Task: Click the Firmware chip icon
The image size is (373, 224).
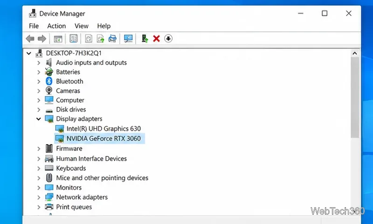Action: (x=49, y=148)
